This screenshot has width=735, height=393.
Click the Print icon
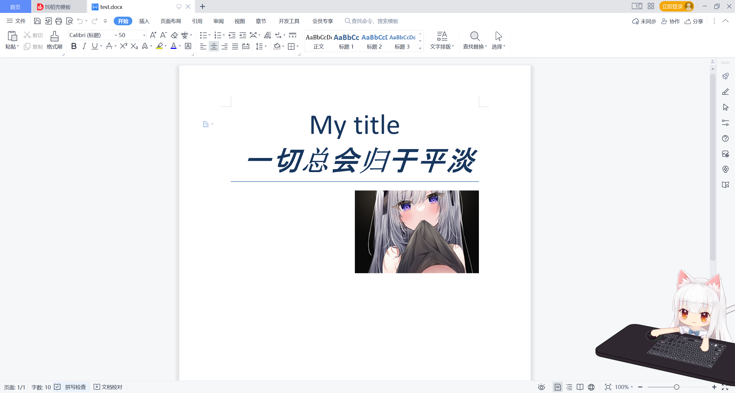click(59, 21)
